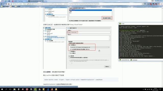
Task: Open the first bookmarks bar folder
Action: point(5,6)
